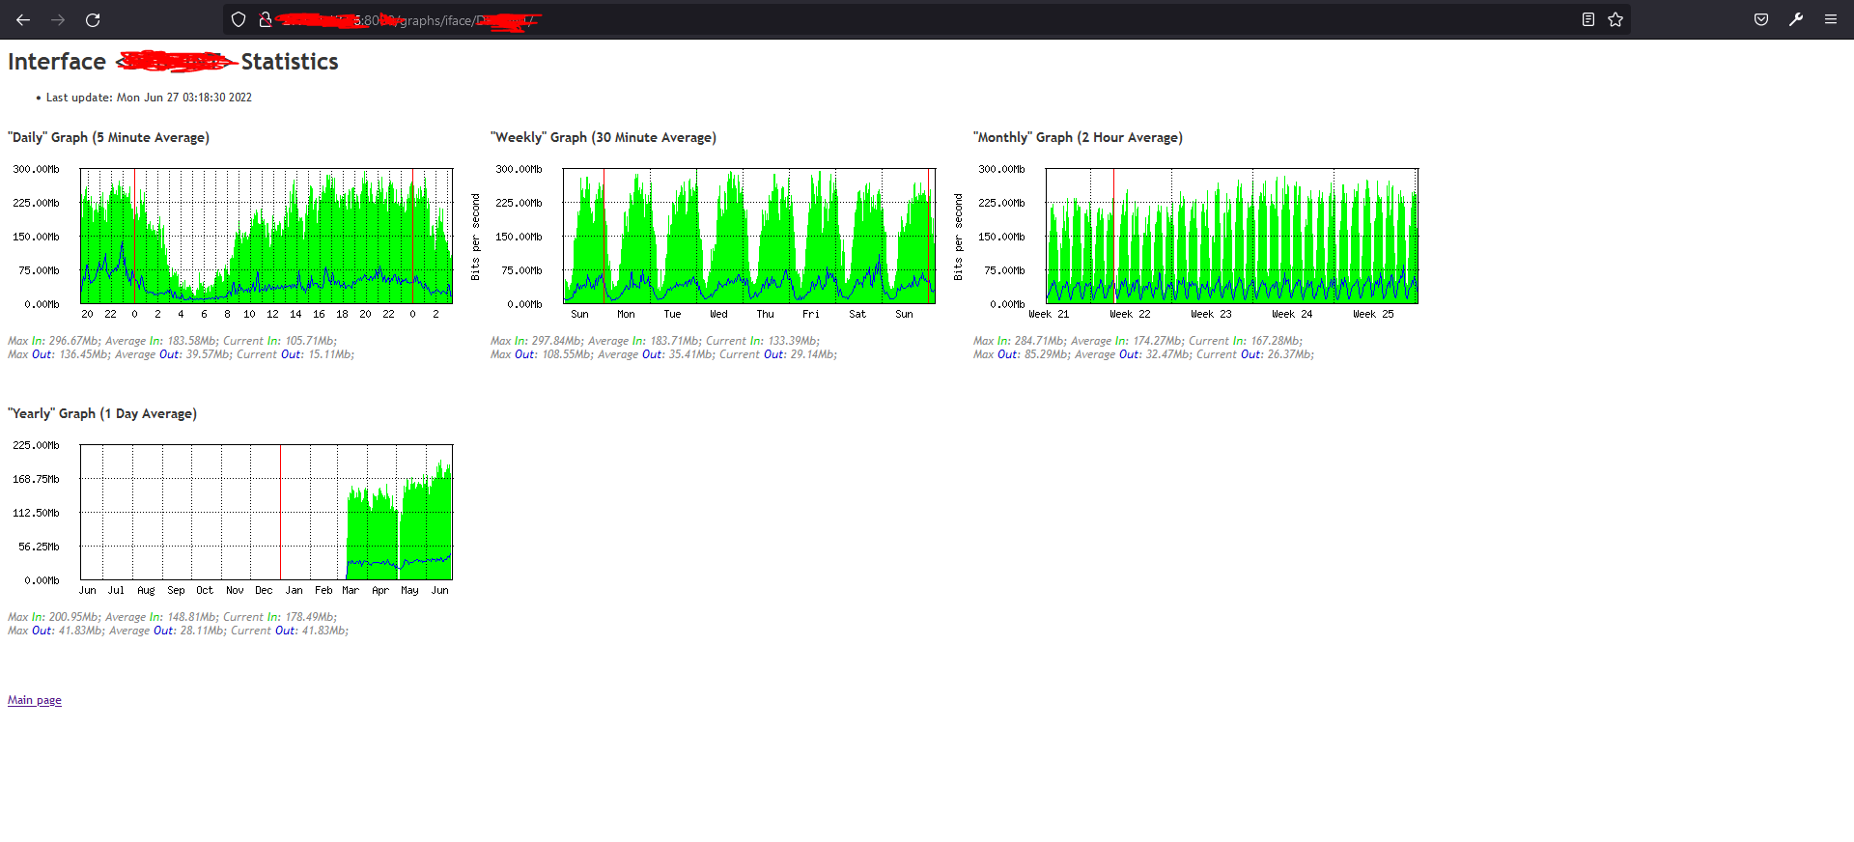
Task: Click the Daily graph Max In statistics text
Action: point(53,341)
